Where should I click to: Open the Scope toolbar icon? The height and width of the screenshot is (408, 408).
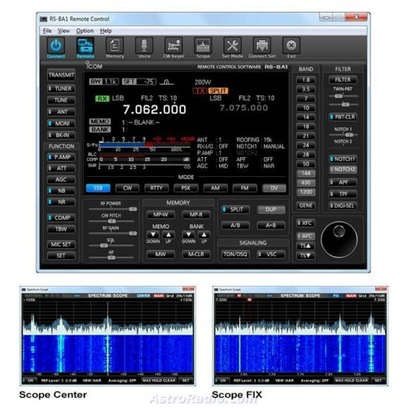(x=203, y=46)
